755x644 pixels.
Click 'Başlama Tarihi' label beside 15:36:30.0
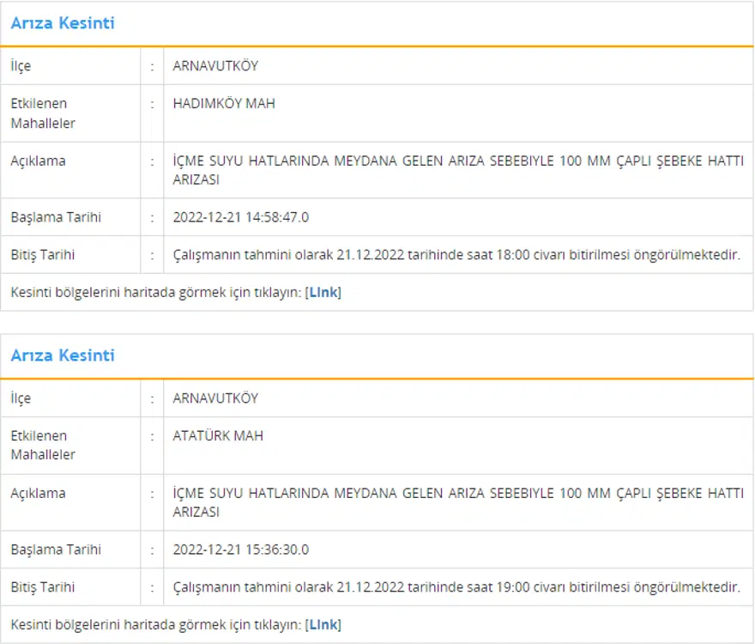coord(56,550)
